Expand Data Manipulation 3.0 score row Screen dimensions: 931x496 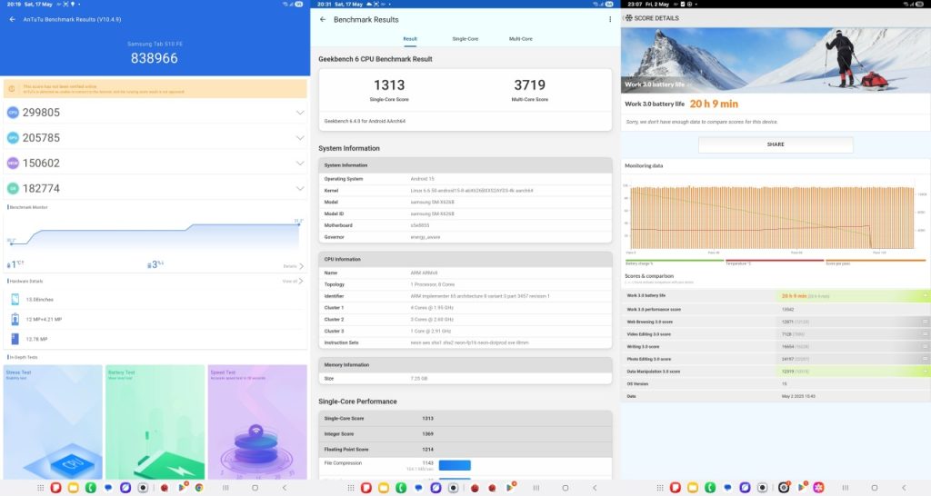pos(925,372)
